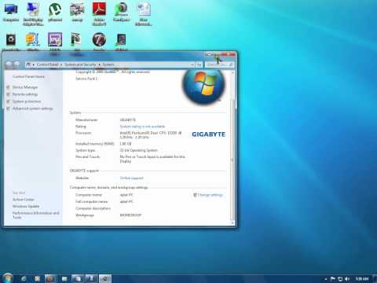Open Action Center under See also
Image resolution: width=377 pixels, height=283 pixels.
pos(24,200)
